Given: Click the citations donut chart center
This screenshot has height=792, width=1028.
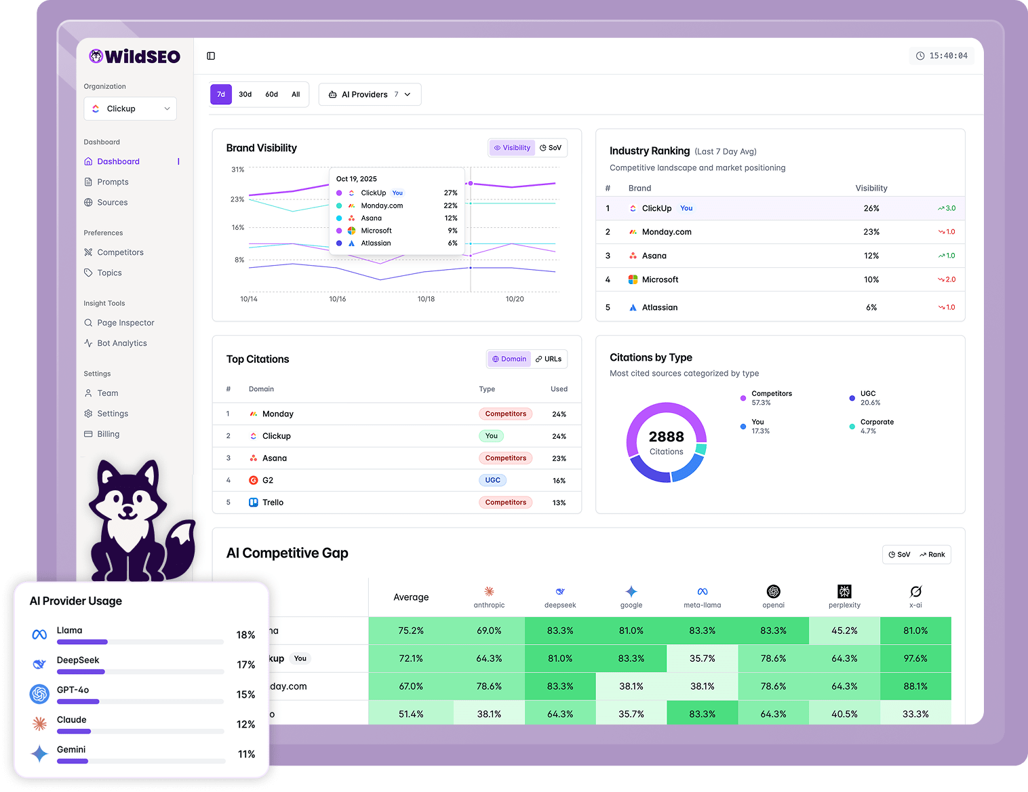Looking at the screenshot, I should pos(666,443).
